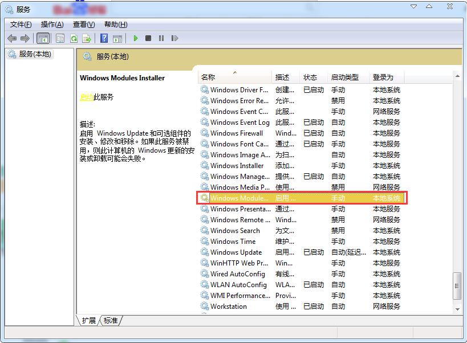The image size is (467, 343).
Task: Click Windows Modules Installer heading
Action: (122, 78)
